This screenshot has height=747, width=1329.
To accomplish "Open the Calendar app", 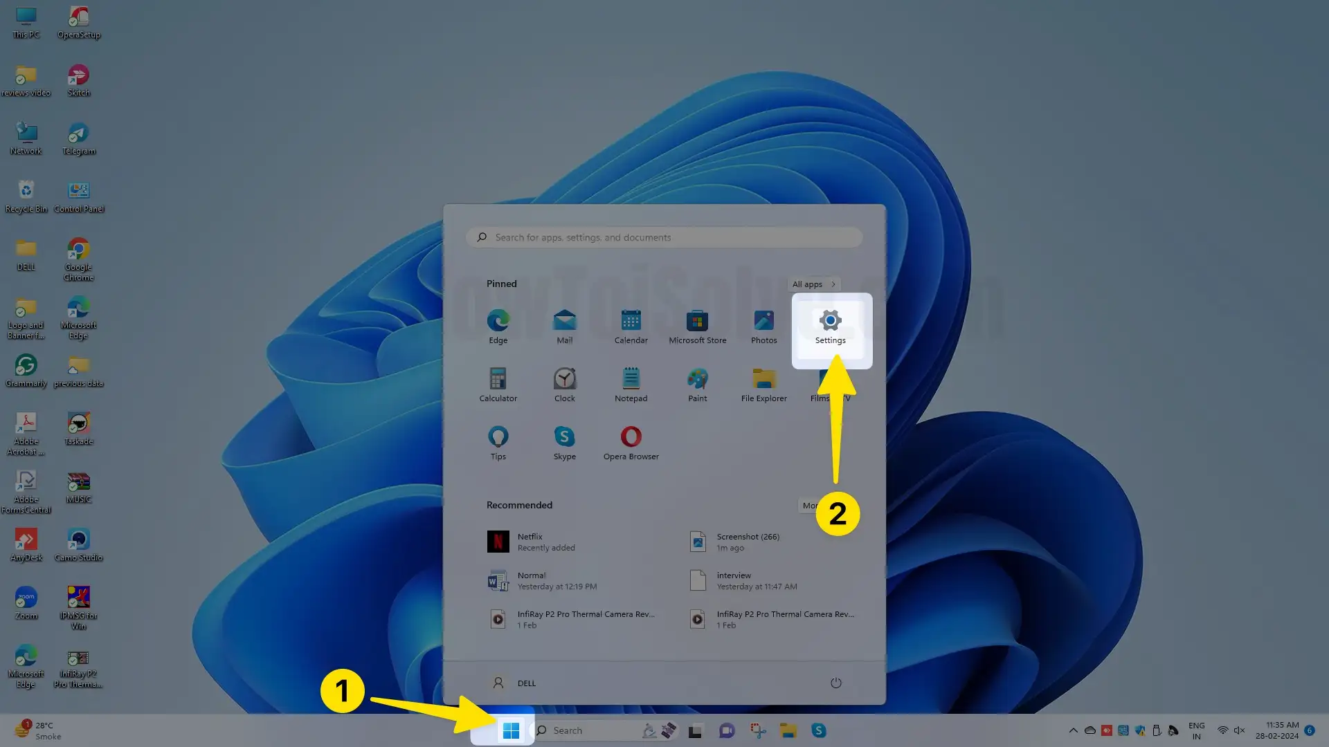I will tap(631, 327).
